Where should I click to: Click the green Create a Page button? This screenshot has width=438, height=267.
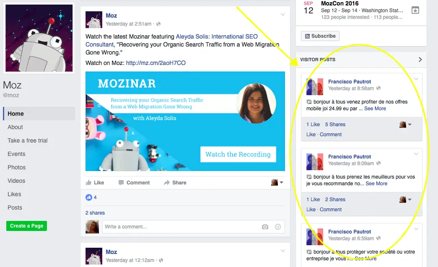click(26, 226)
